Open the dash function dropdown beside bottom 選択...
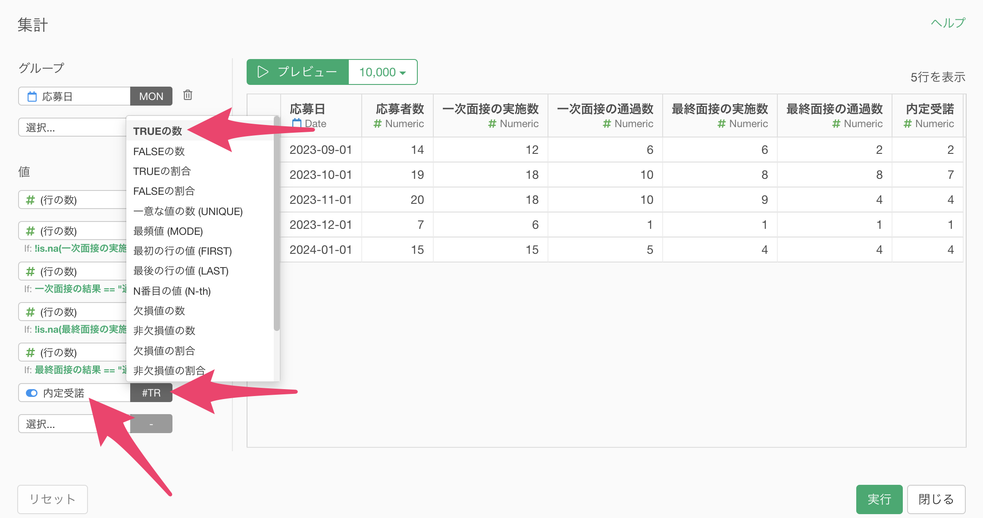The height and width of the screenshot is (518, 983). tap(151, 424)
